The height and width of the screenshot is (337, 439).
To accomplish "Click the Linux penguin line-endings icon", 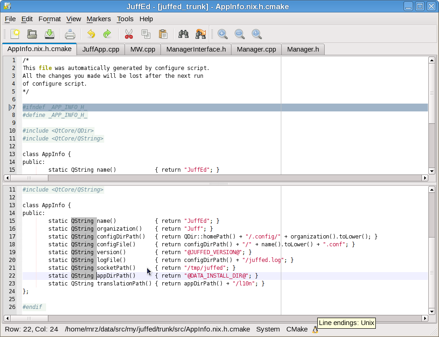I will tap(315, 330).
